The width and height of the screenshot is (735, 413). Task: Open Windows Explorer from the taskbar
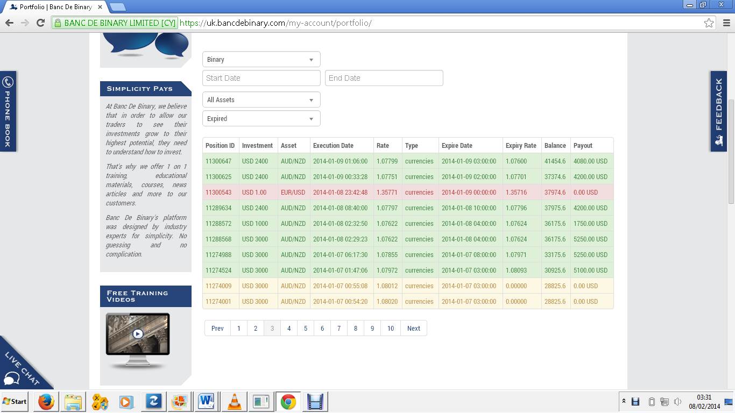pyautogui.click(x=73, y=402)
